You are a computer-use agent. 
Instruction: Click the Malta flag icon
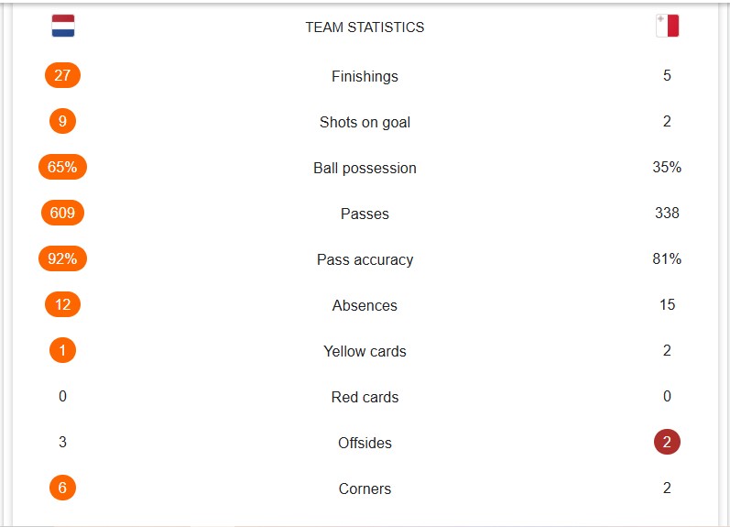[x=667, y=26]
